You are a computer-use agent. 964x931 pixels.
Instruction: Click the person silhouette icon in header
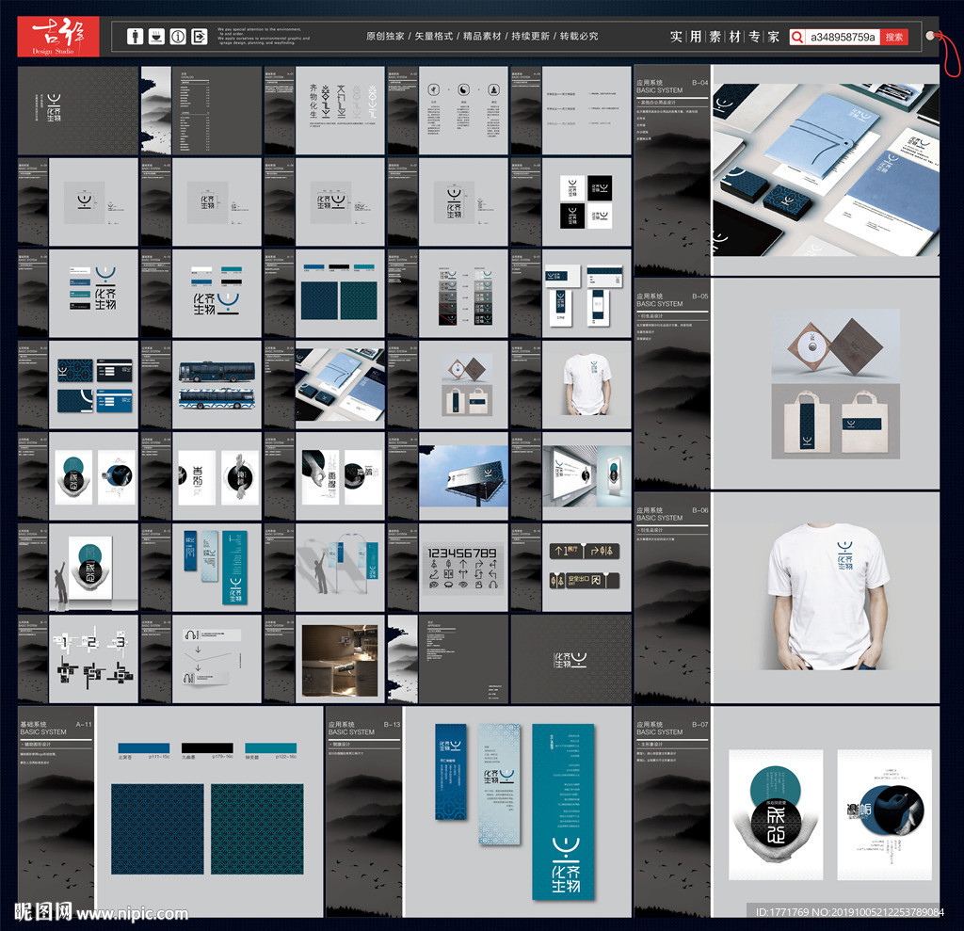(x=136, y=37)
